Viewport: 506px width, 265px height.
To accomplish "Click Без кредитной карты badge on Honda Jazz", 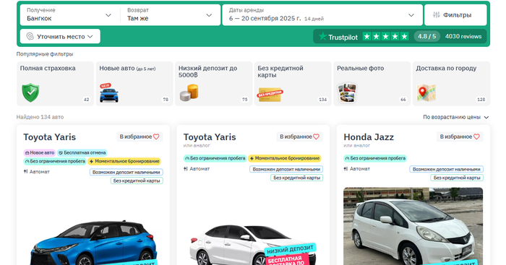I will tap(457, 178).
